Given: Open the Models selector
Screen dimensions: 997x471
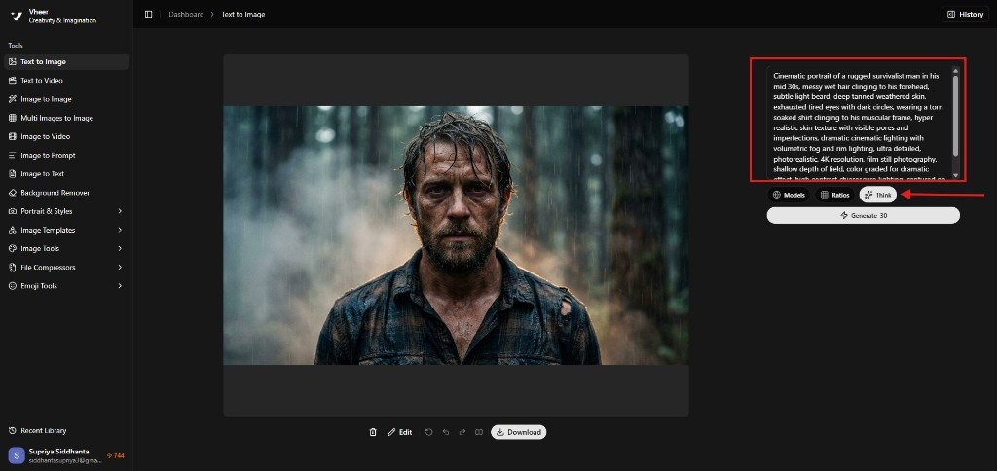Looking at the screenshot, I should tap(789, 195).
